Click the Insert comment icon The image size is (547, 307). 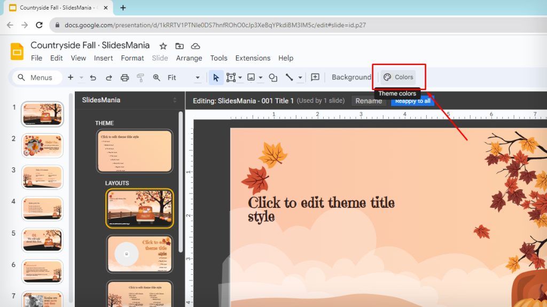(315, 77)
